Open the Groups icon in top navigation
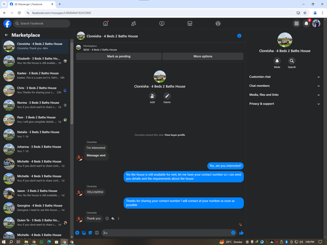Screen dimensions: 327x245 (x=218, y=24)
